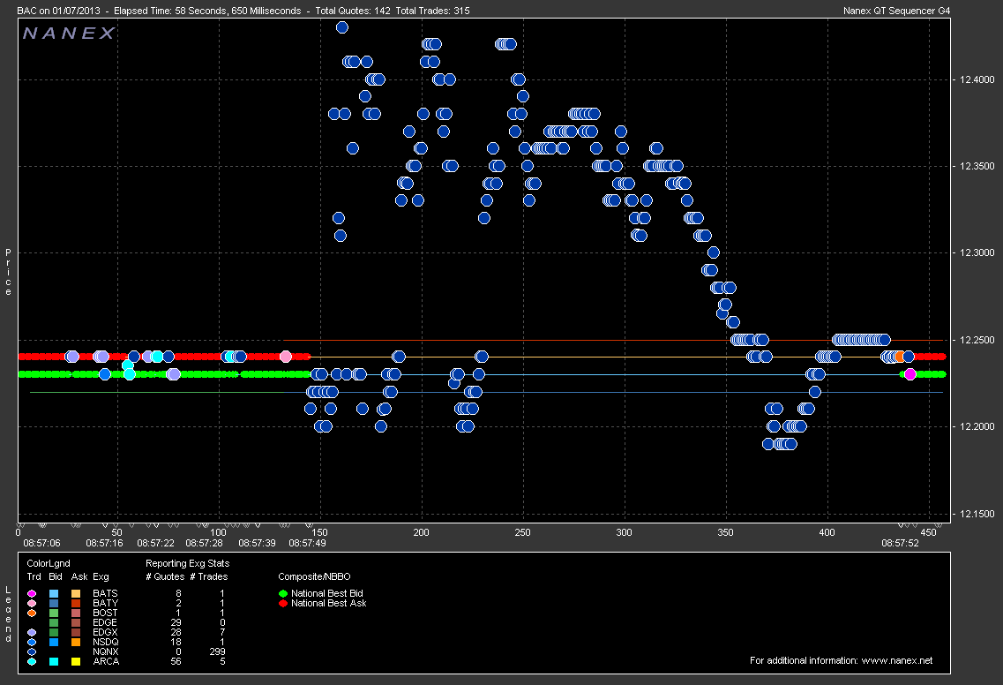Click the 08:57:06 timestamp label
This screenshot has width=1003, height=685.
coord(41,543)
